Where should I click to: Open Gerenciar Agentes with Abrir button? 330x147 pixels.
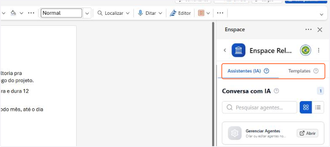pyautogui.click(x=307, y=133)
